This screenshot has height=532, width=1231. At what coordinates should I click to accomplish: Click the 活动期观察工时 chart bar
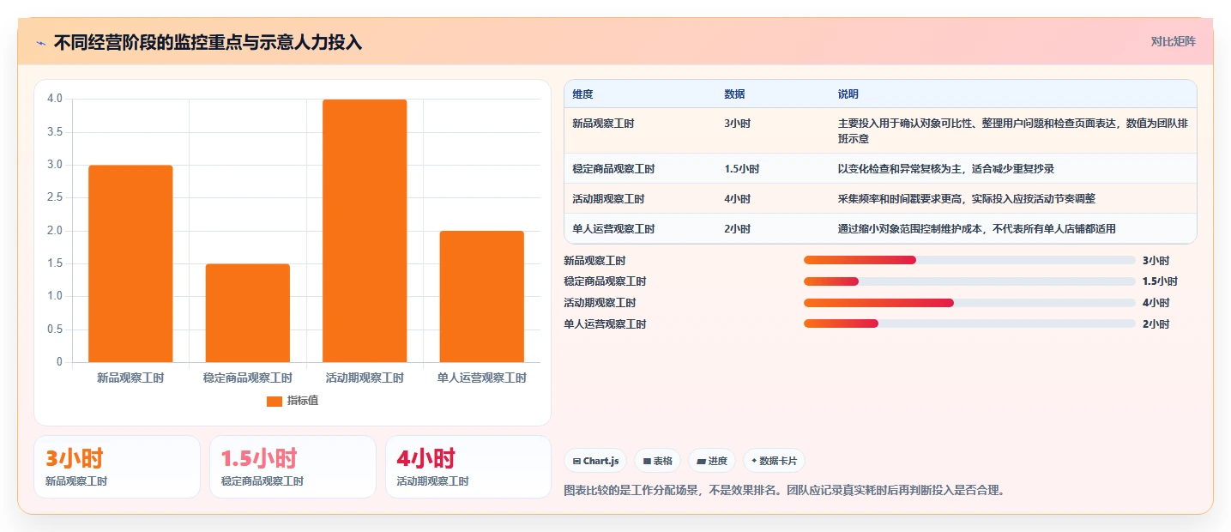pos(365,231)
